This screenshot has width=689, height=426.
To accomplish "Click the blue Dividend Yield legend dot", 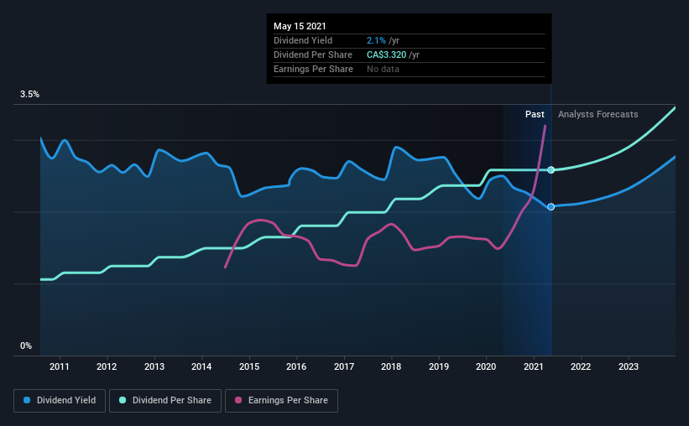I will [x=27, y=400].
